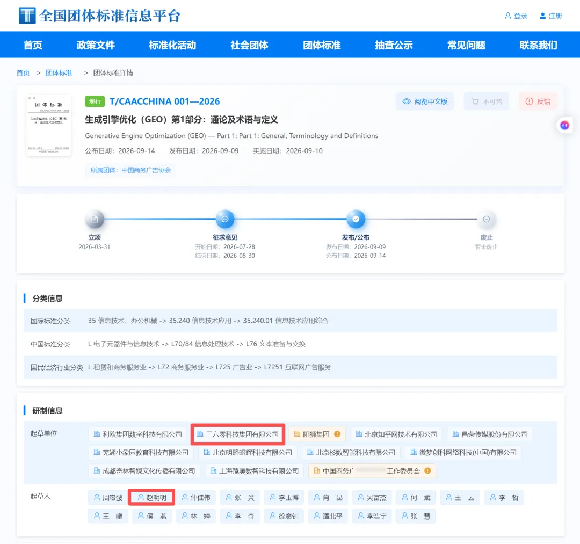
Task: Open the 所属团体 中国商务广告协会 link
Action: (130, 170)
